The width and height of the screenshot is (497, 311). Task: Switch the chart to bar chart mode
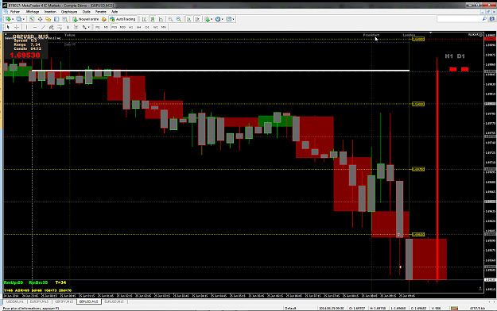pyautogui.click(x=144, y=19)
